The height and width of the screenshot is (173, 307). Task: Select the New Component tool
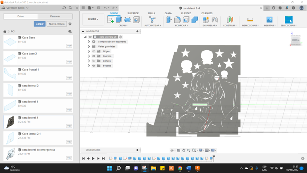[x=205, y=20]
